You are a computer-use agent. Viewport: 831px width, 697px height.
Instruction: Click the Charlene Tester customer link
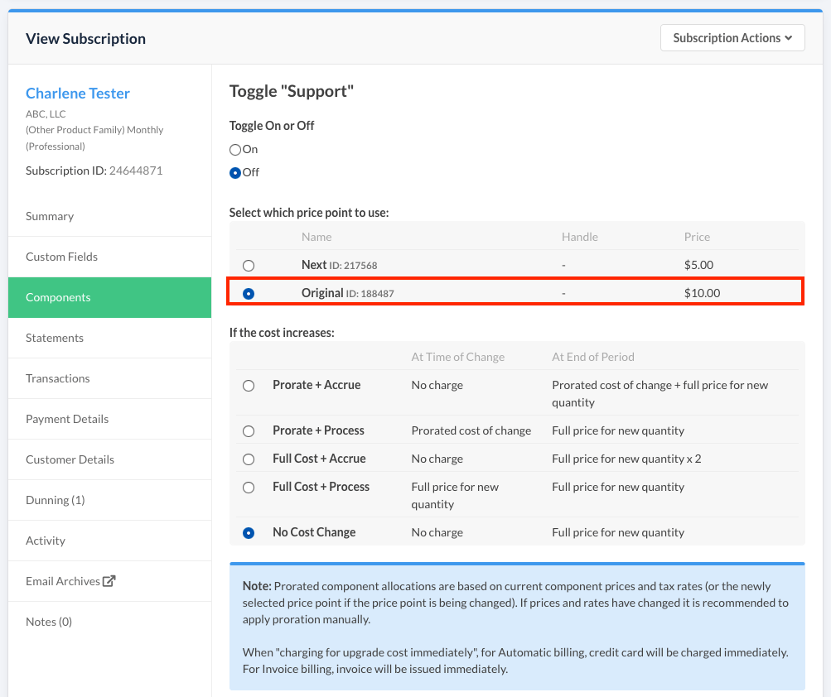click(x=78, y=94)
